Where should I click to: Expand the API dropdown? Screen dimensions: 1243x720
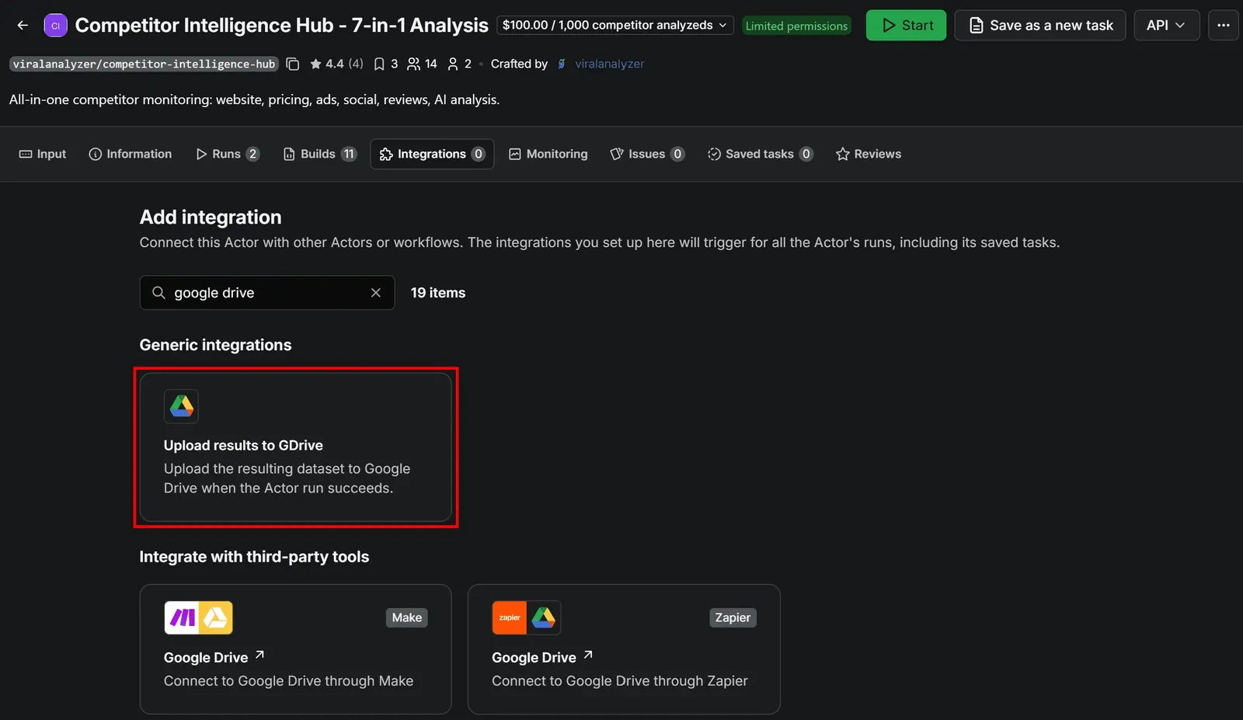tap(1166, 25)
